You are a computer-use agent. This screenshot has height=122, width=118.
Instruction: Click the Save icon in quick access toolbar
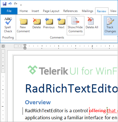pos(5,4)
